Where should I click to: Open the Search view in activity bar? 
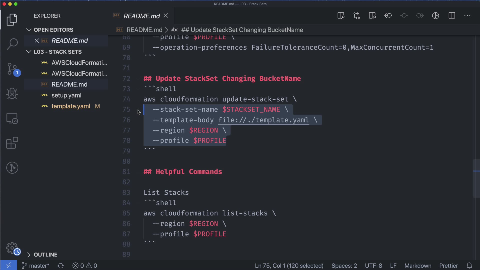[x=12, y=44]
